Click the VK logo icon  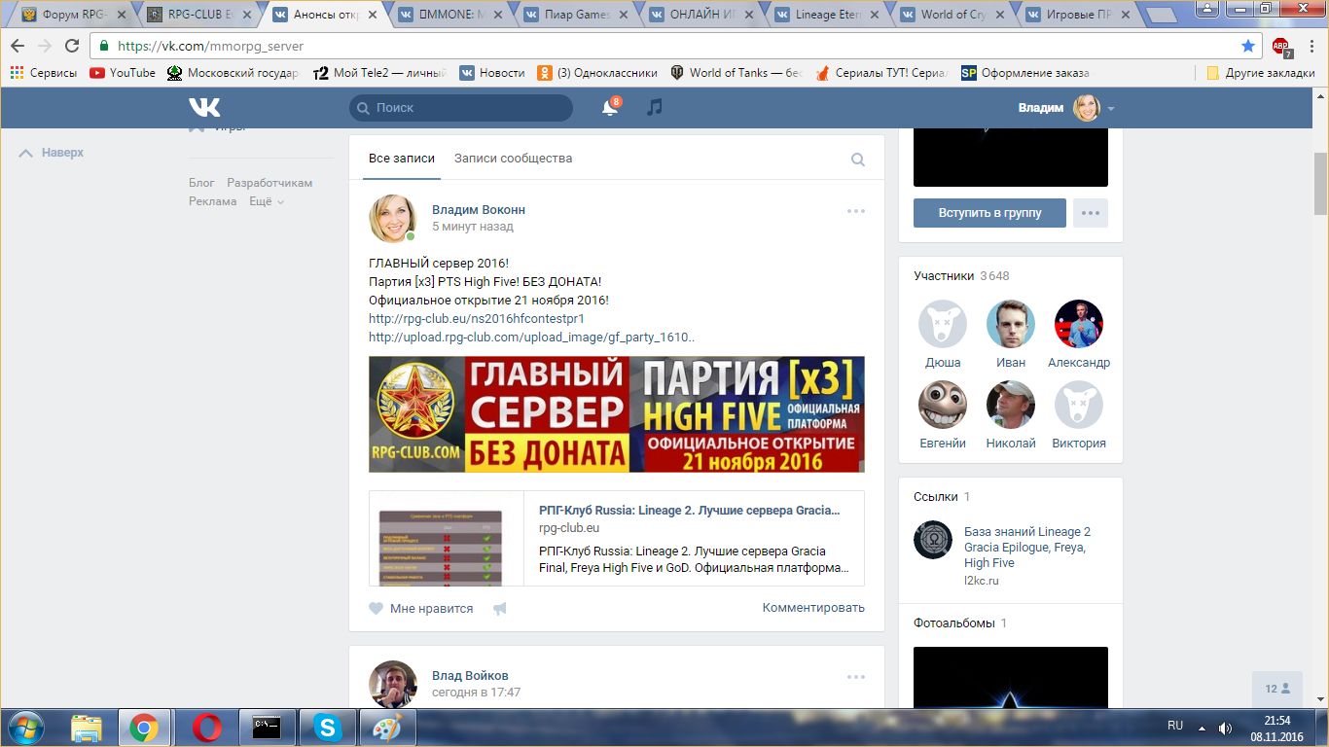coord(204,108)
